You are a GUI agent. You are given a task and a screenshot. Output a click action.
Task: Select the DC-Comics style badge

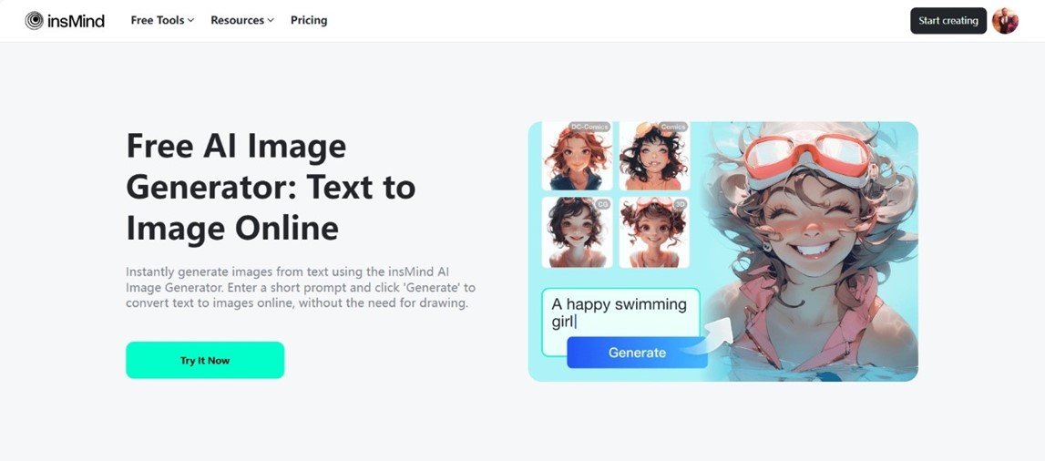click(589, 127)
